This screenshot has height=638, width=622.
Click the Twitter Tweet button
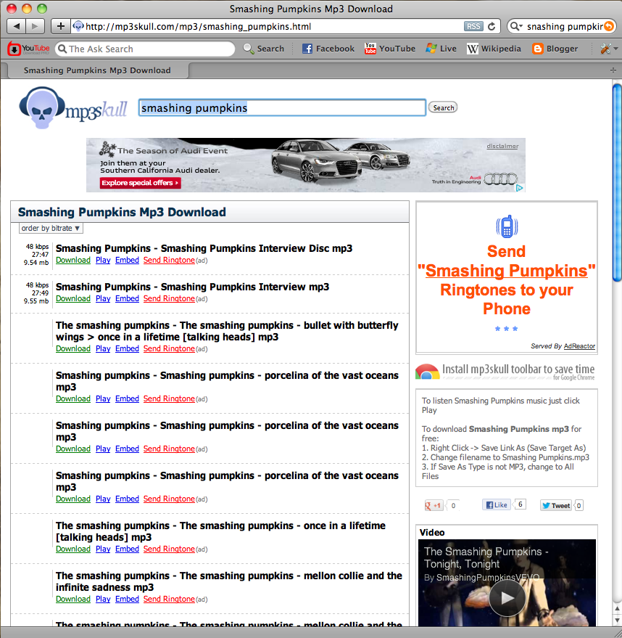click(556, 505)
